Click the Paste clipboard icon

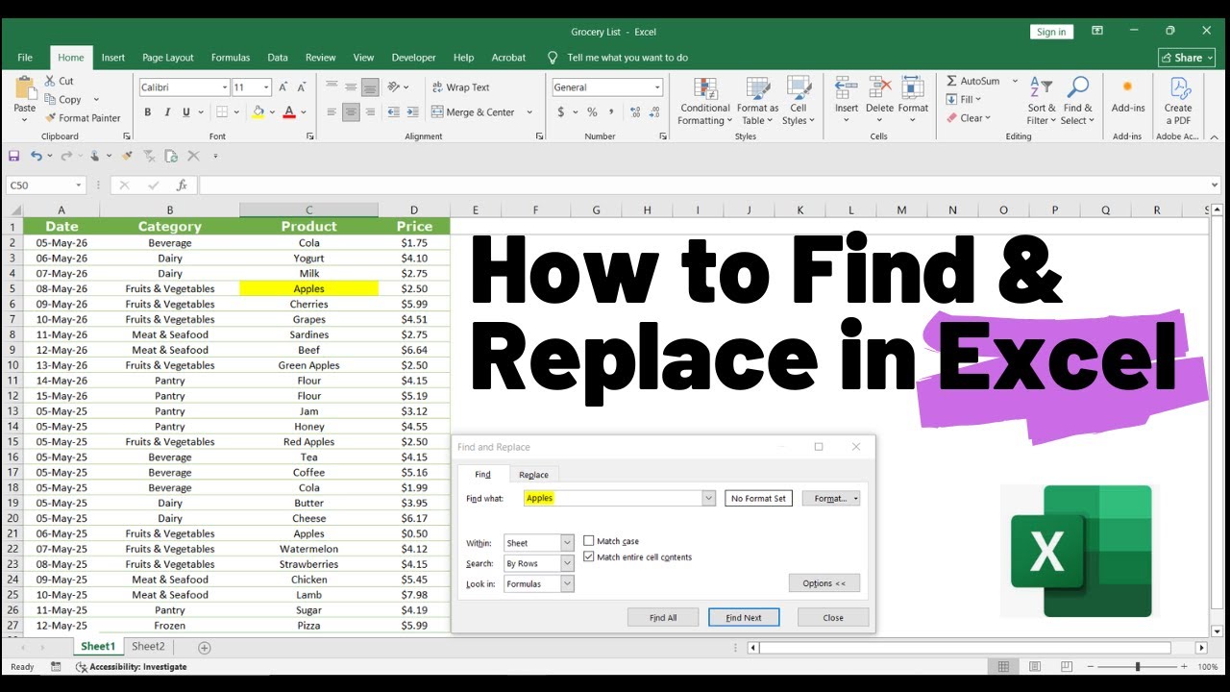pyautogui.click(x=25, y=87)
